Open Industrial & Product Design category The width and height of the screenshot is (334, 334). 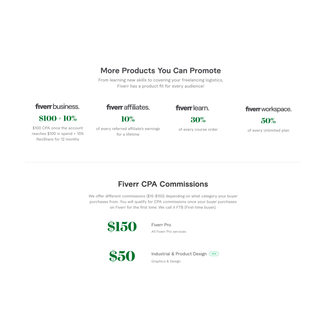click(x=179, y=254)
